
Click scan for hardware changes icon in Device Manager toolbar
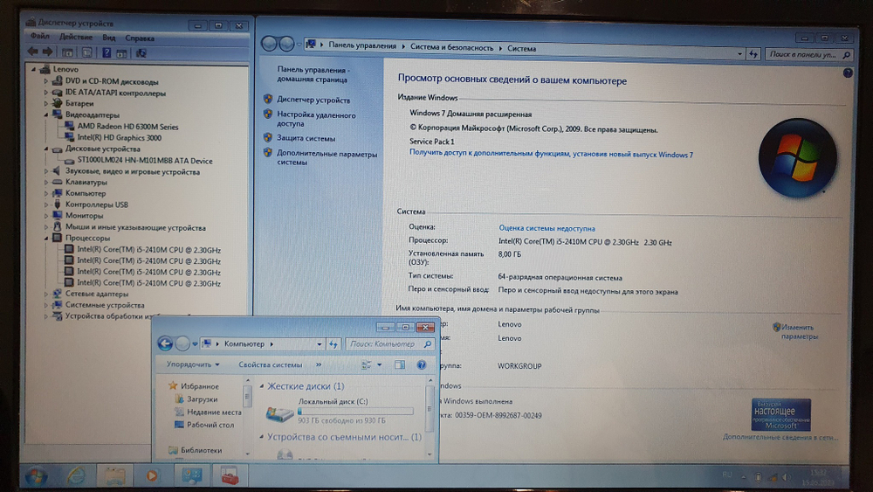(x=141, y=53)
